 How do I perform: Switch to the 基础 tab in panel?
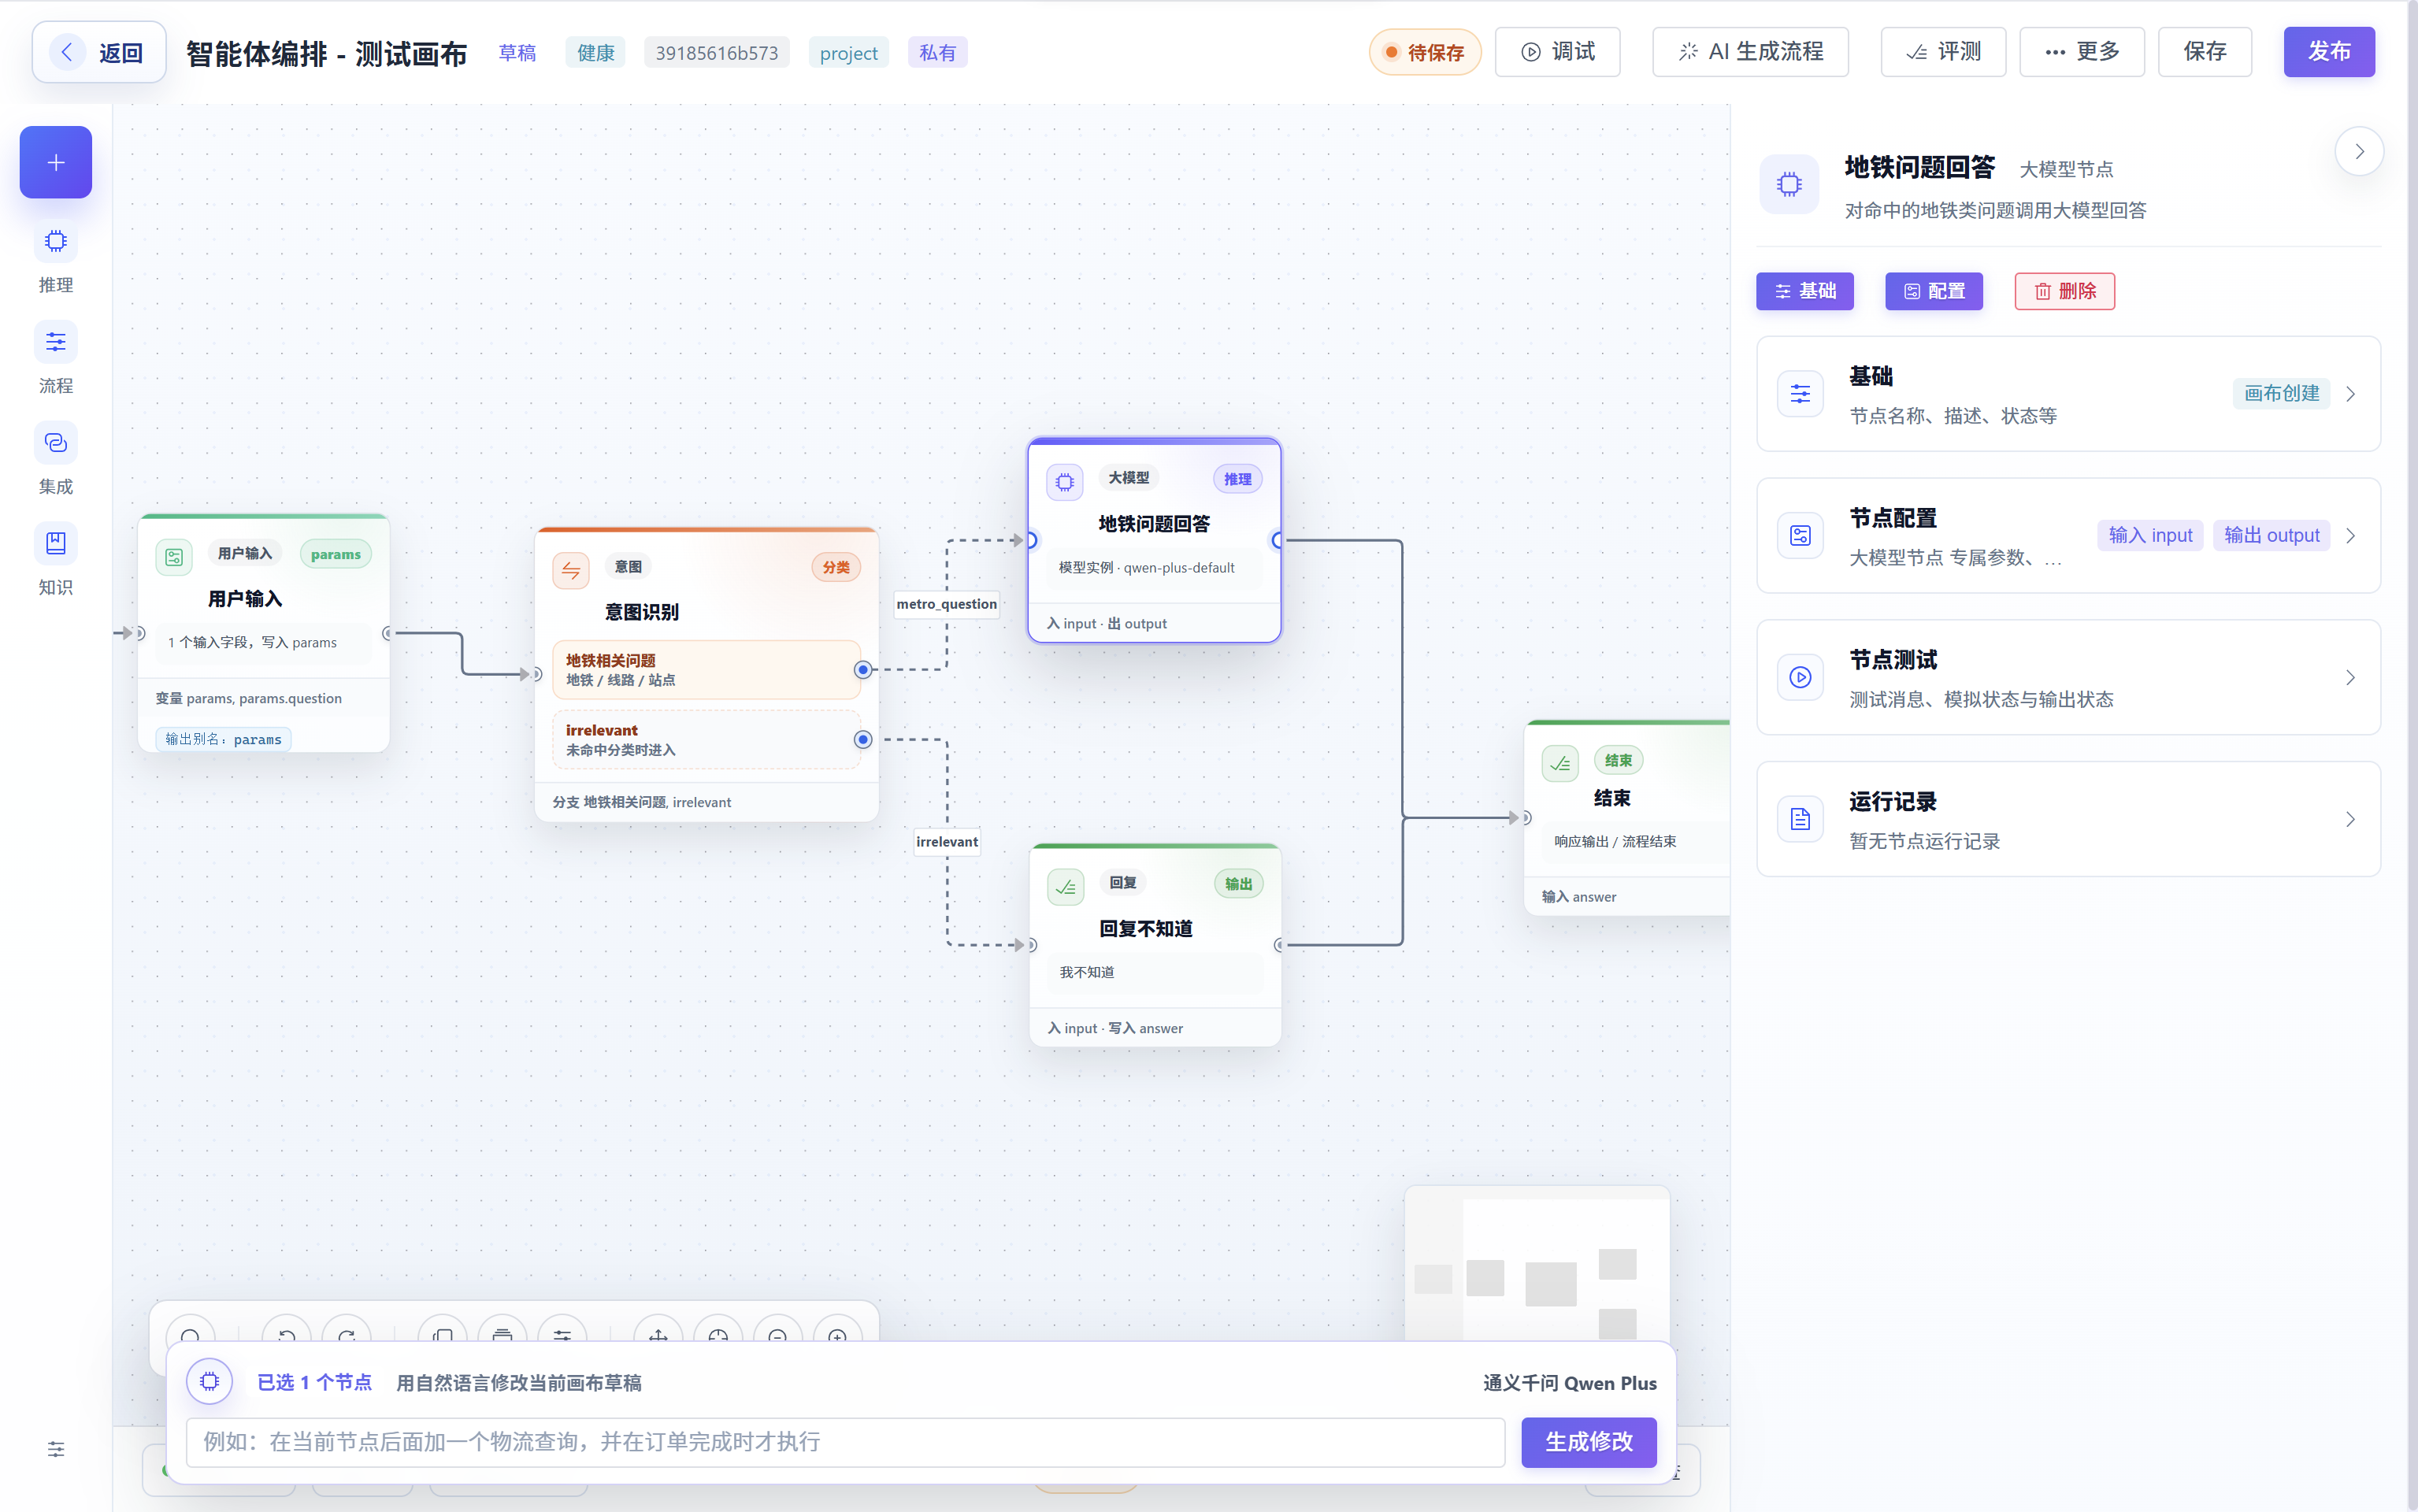(1805, 291)
